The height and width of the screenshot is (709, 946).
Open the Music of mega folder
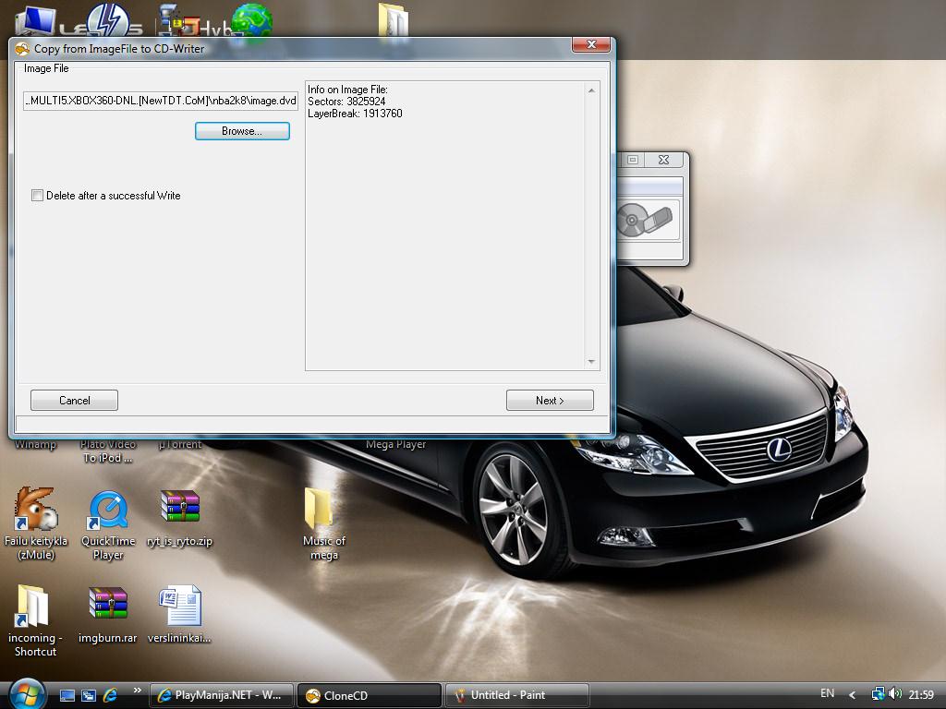pos(323,523)
